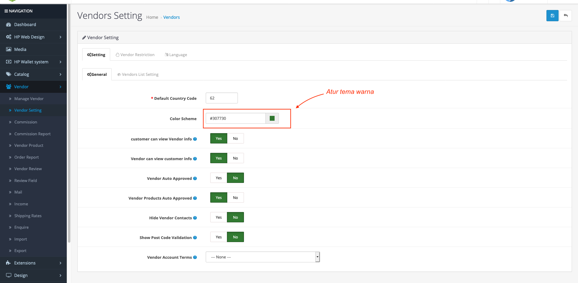Open the Vendors List Setting tab

(138, 75)
